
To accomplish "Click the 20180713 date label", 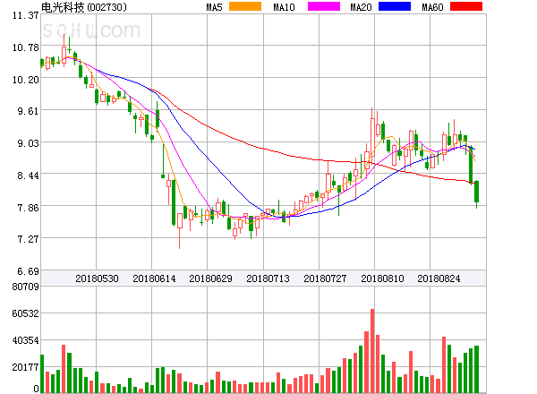I will 268,278.
